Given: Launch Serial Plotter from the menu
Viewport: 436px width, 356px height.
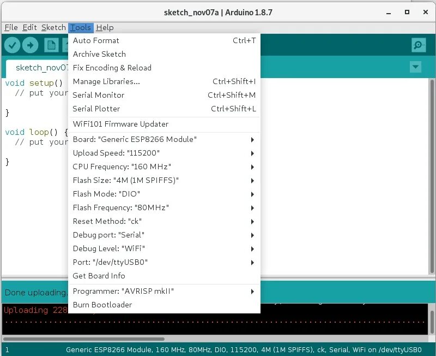Looking at the screenshot, I should coord(164,109).
